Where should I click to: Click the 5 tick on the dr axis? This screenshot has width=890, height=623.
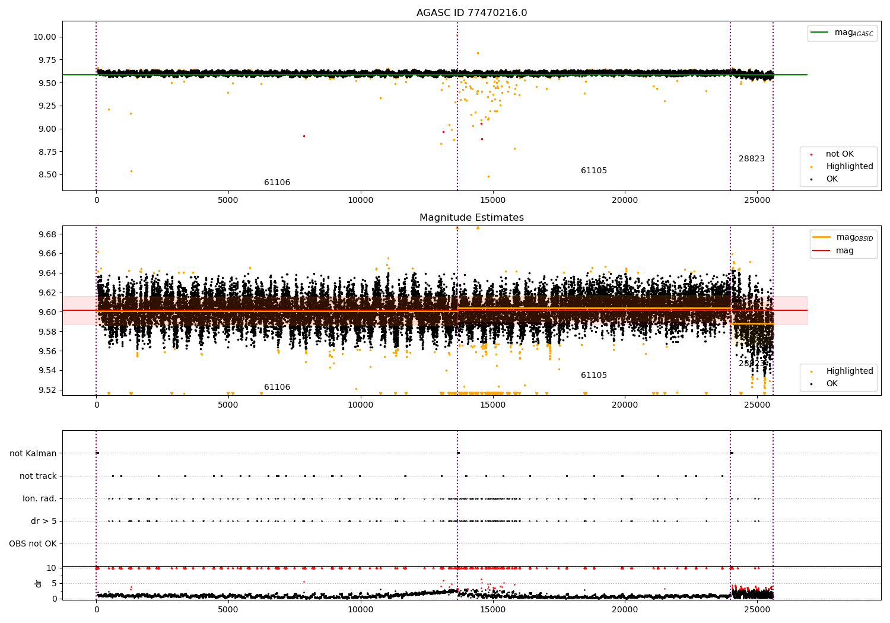pos(55,584)
